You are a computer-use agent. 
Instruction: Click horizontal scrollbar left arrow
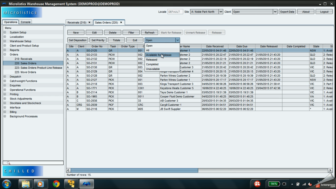[68, 170]
